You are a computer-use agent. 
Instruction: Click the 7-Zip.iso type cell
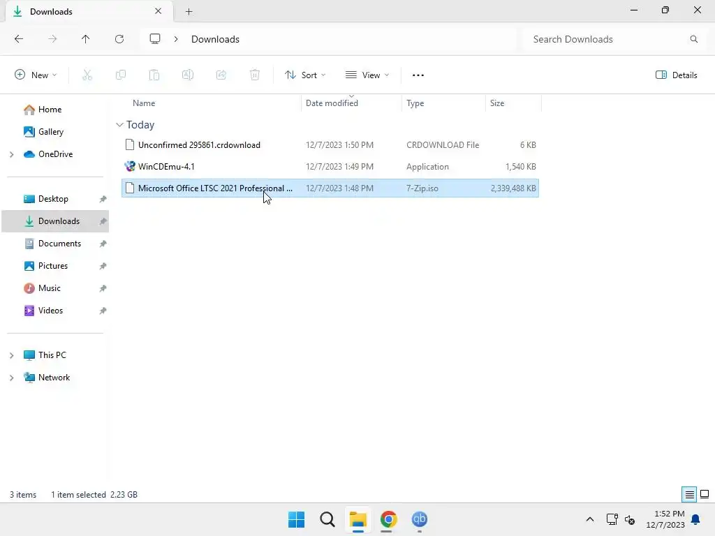422,188
